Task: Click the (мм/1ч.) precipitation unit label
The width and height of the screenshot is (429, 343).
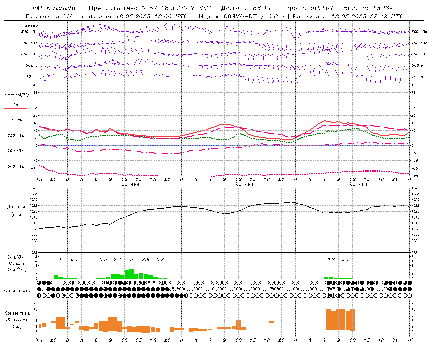Action: click(x=17, y=270)
